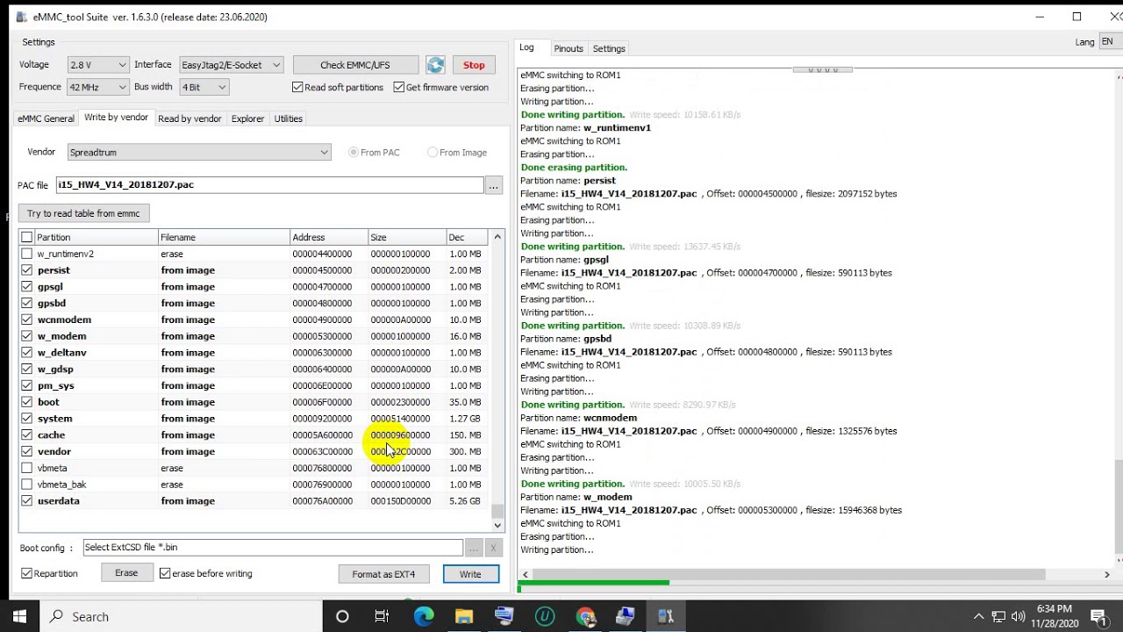Browse for PAC file with the ... button
The image size is (1123, 632).
click(494, 185)
